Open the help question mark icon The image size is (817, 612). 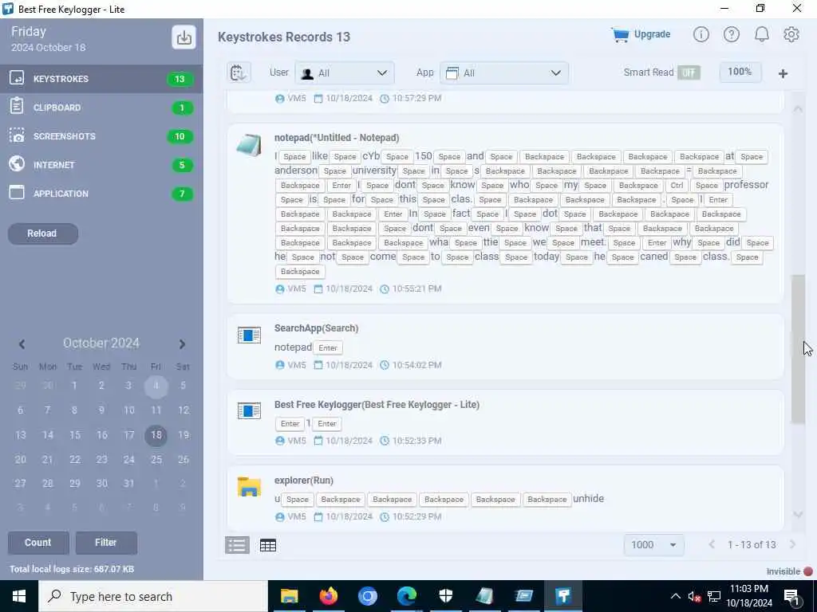731,35
